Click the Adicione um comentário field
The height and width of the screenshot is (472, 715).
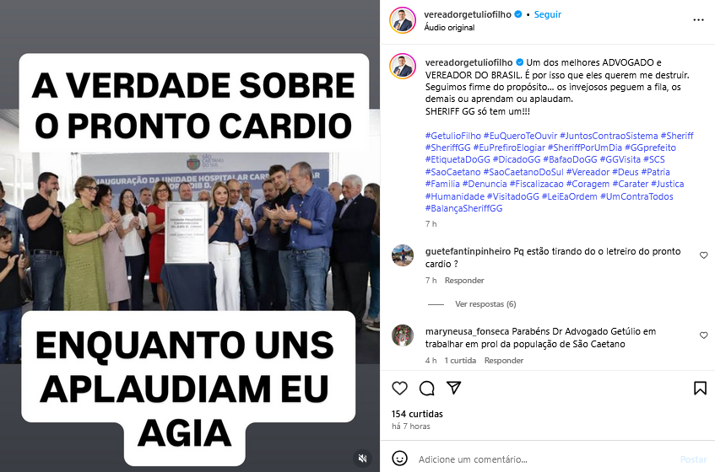pyautogui.click(x=545, y=459)
